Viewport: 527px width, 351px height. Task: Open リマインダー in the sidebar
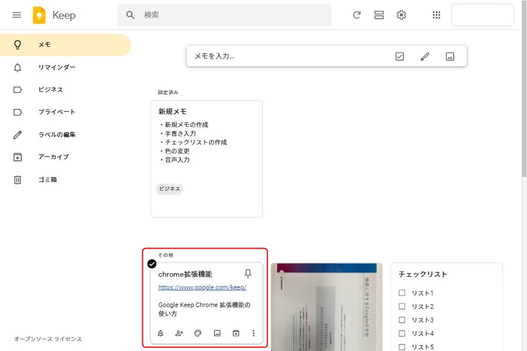tap(57, 67)
